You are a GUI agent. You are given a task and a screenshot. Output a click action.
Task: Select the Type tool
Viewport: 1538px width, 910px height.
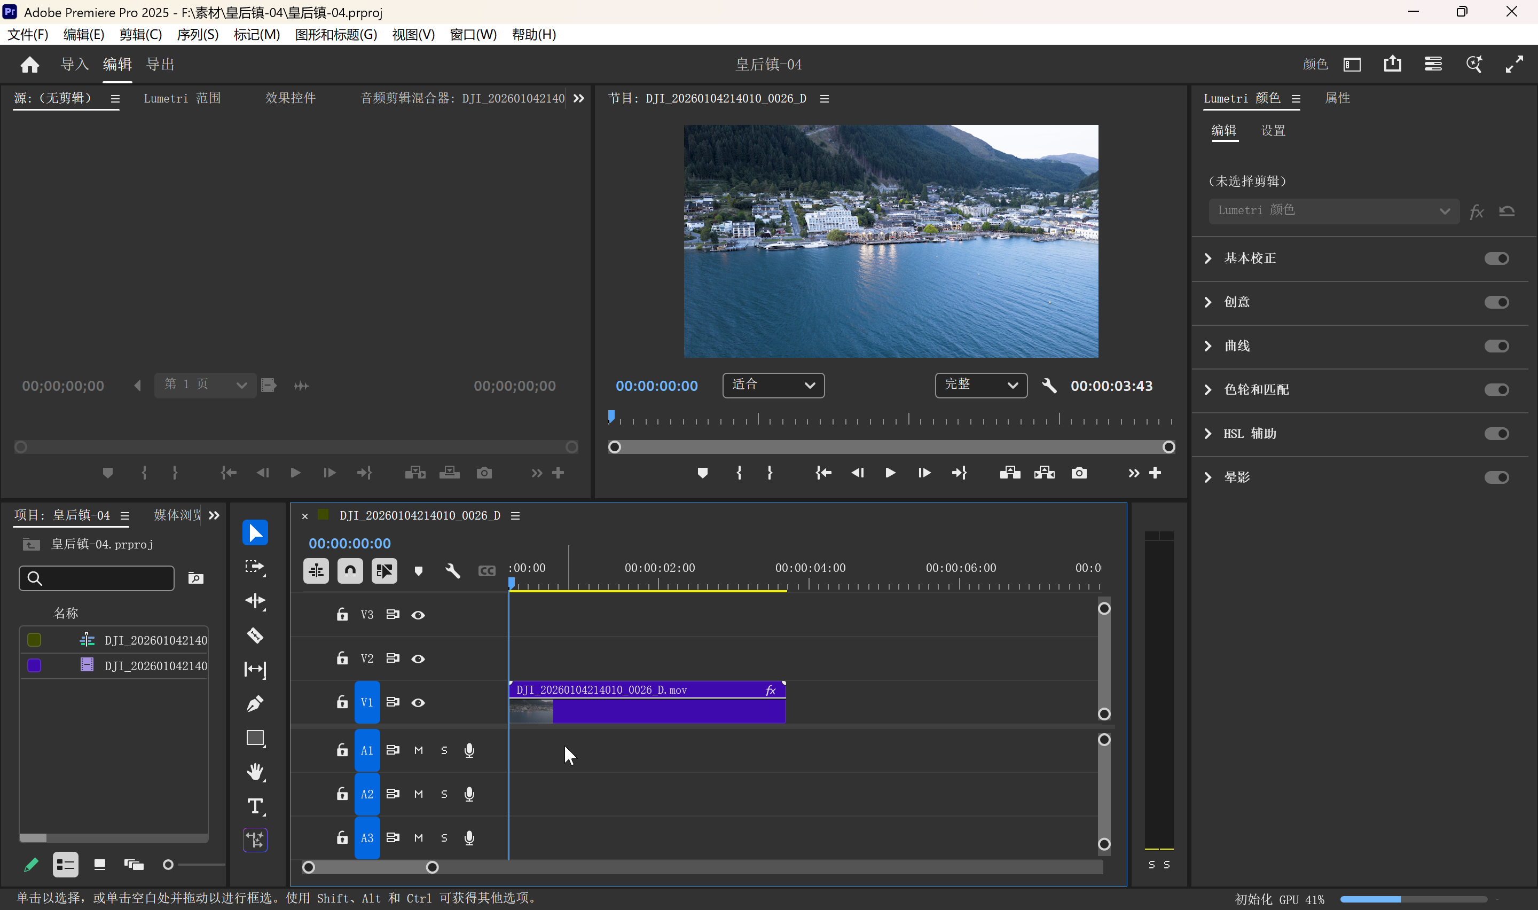click(x=255, y=806)
